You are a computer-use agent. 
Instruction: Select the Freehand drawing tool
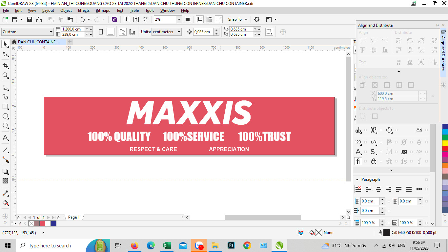5,87
